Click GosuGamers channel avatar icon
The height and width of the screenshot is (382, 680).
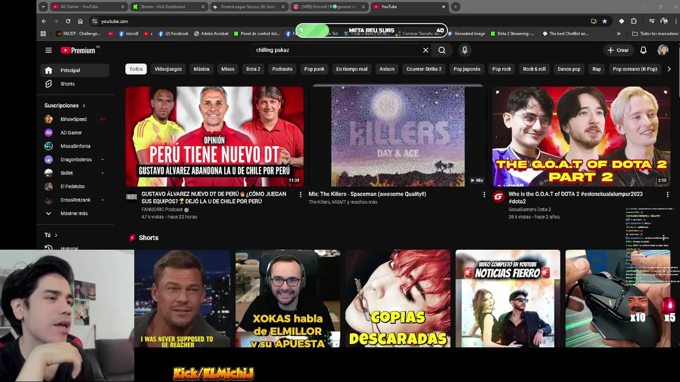[x=498, y=197]
